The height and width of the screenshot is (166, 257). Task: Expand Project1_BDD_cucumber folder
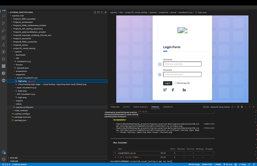[24, 19]
